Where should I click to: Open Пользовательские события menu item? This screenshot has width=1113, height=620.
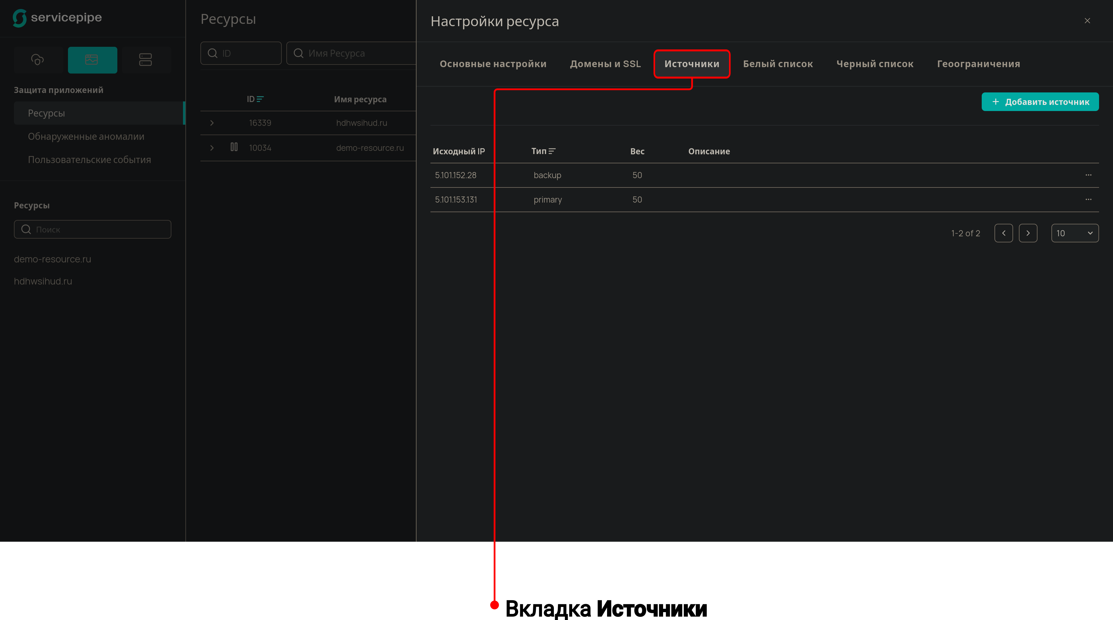coord(89,160)
